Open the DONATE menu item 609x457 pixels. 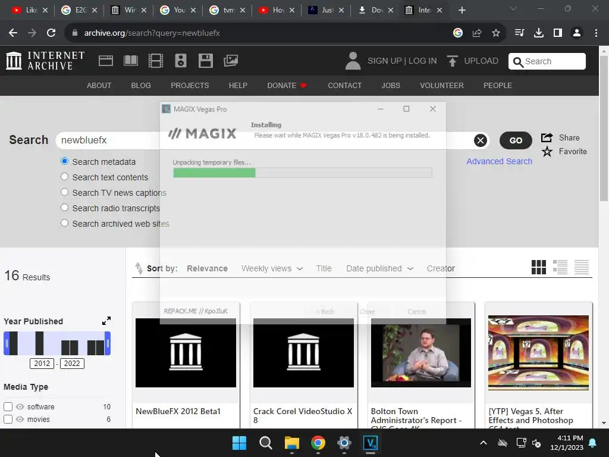(x=287, y=86)
